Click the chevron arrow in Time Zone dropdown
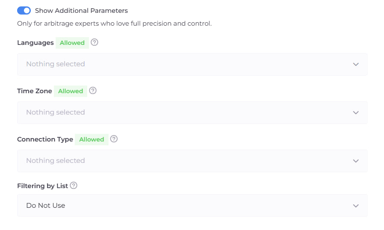This screenshot has width=384, height=230. coord(355,112)
